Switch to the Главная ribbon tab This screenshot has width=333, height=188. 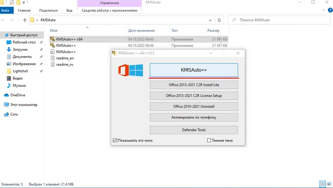click(24, 10)
